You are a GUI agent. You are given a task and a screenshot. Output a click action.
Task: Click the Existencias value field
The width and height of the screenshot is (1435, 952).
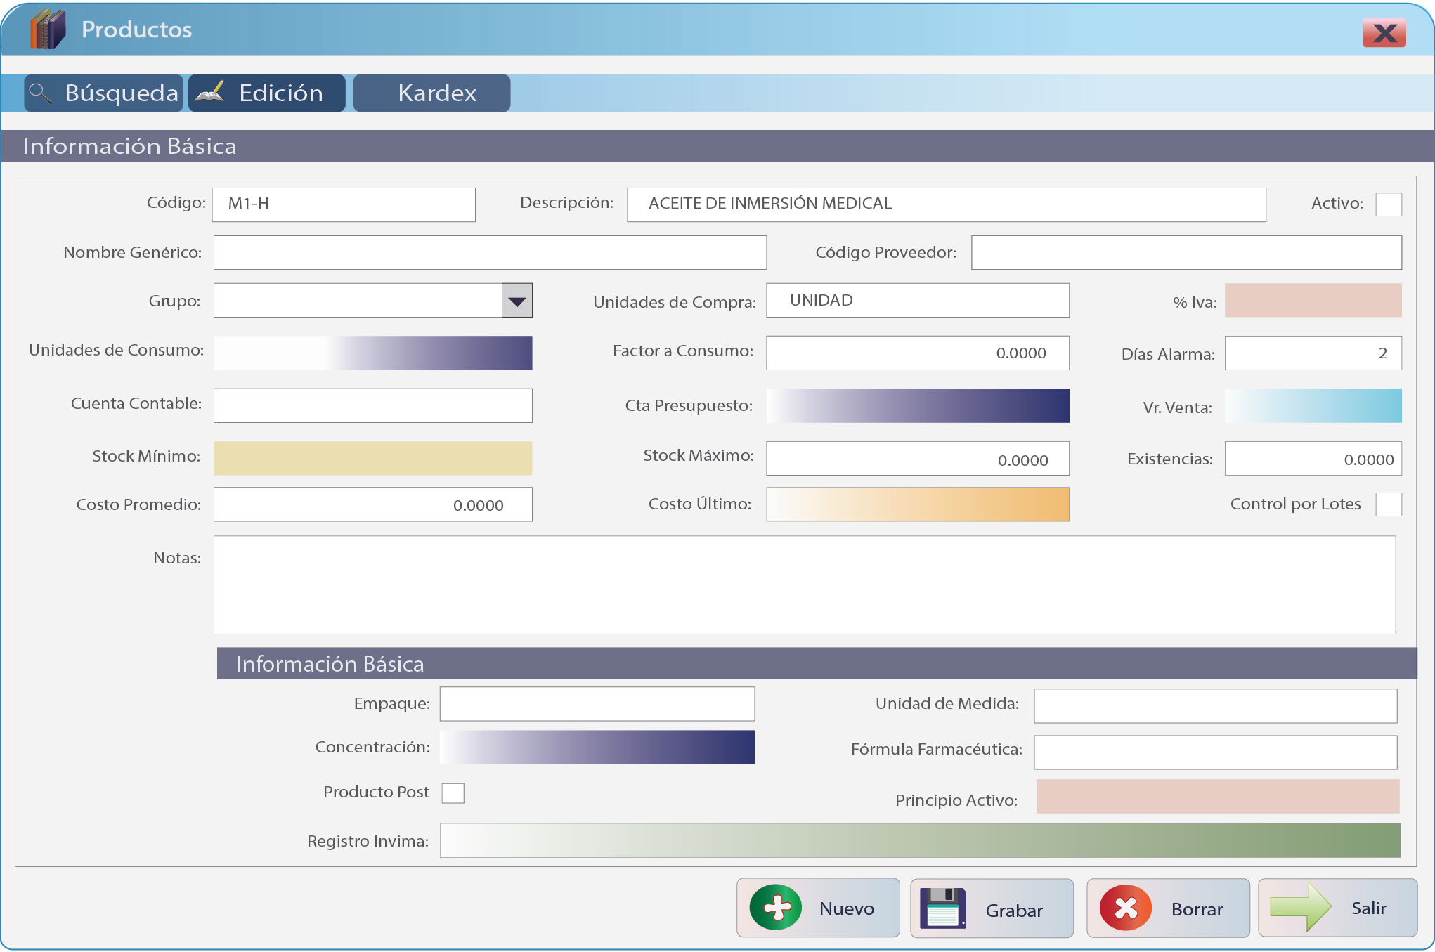click(1313, 458)
